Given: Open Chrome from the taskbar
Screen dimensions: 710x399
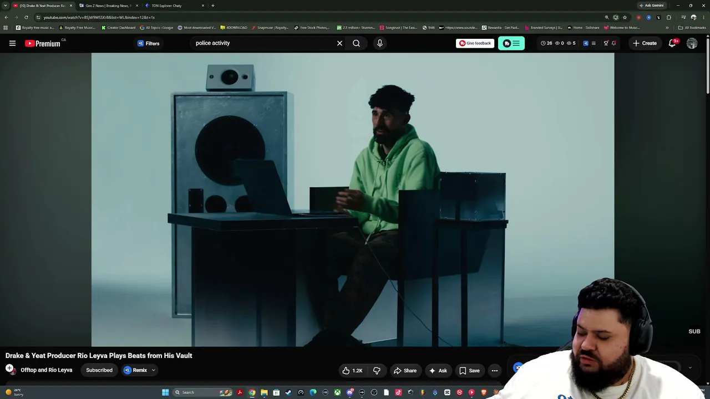Looking at the screenshot, I should tap(252, 392).
